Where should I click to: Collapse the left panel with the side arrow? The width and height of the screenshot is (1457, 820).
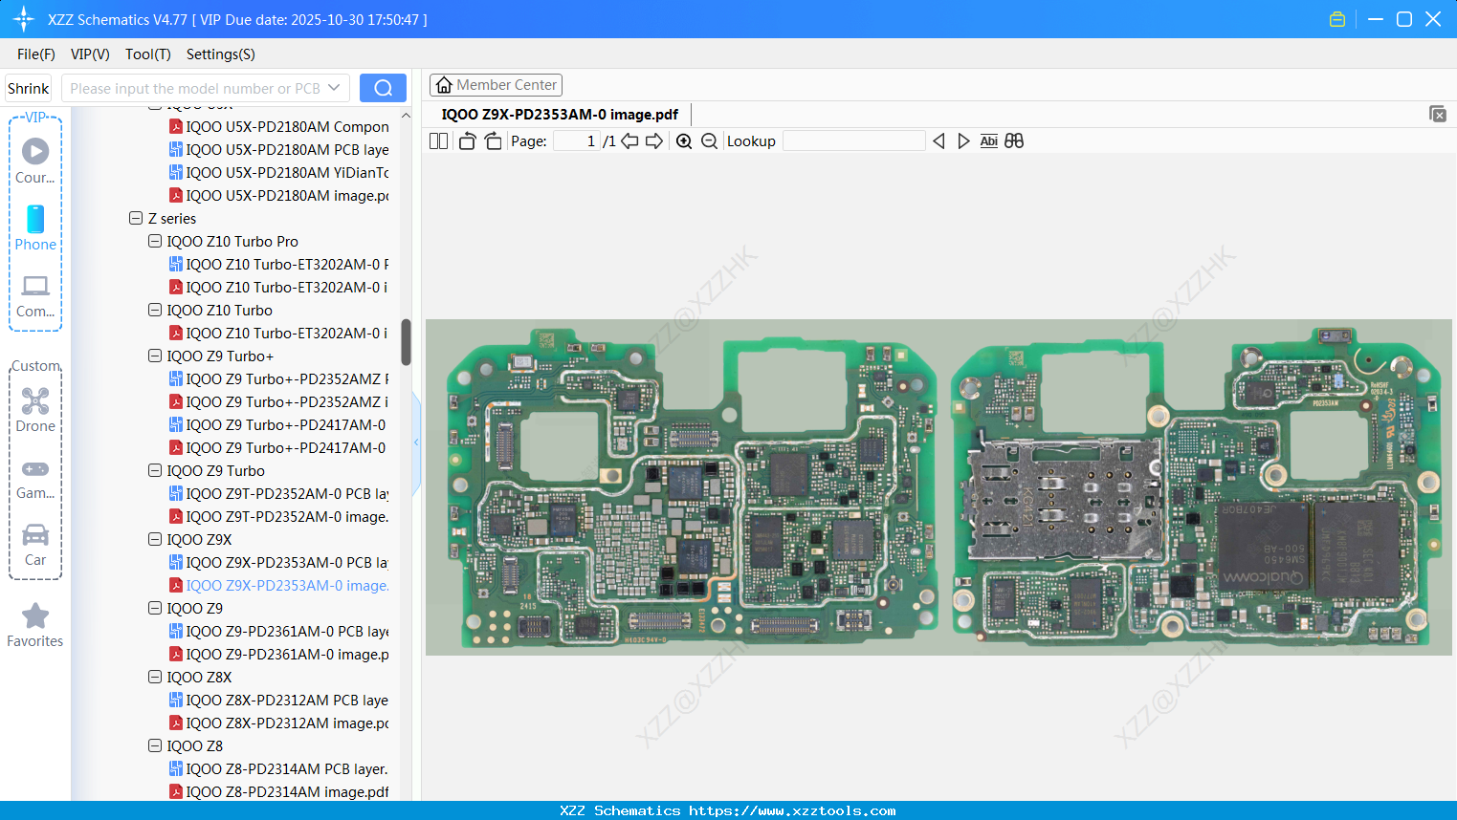pyautogui.click(x=416, y=442)
